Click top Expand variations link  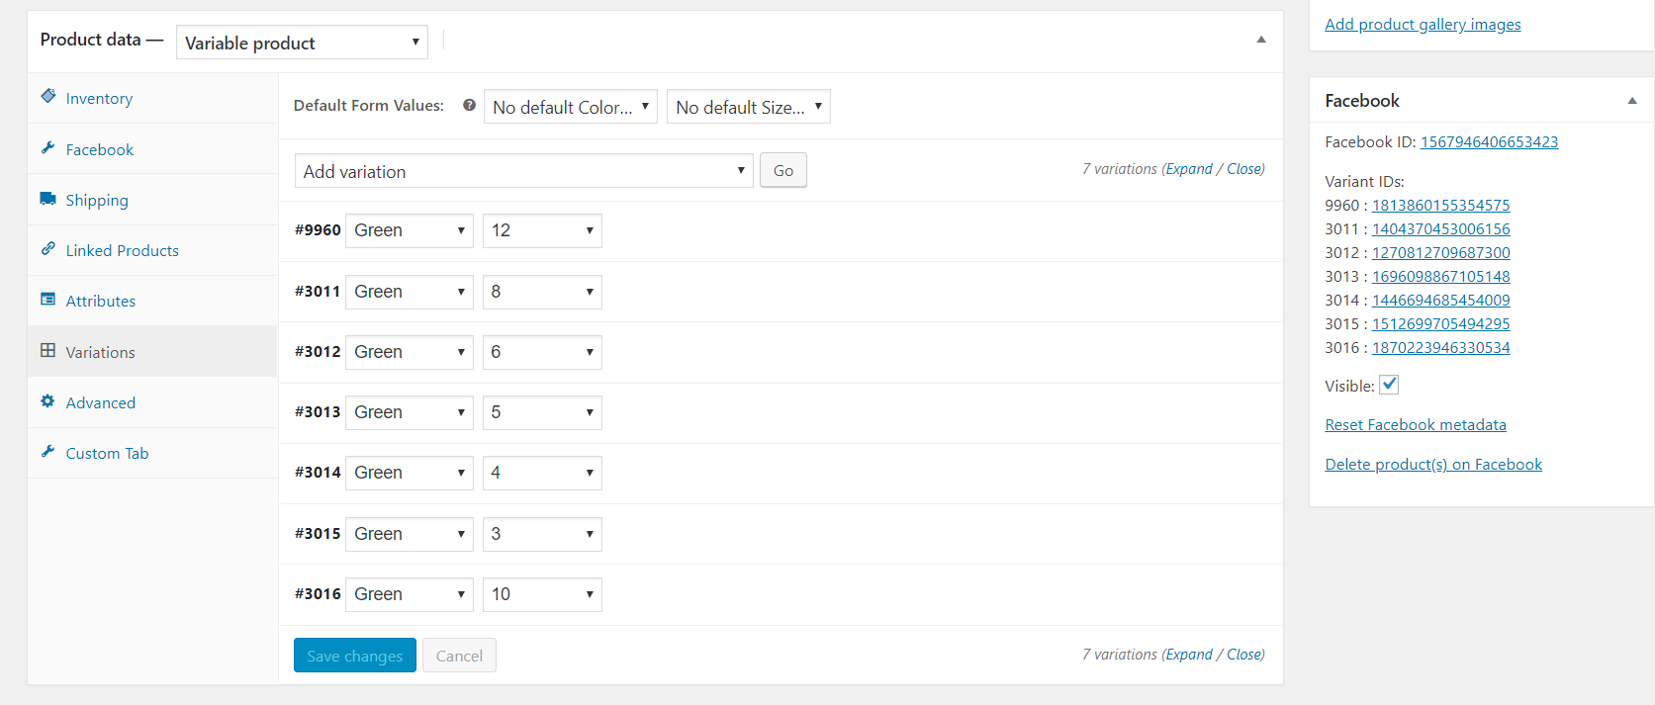[x=1189, y=169]
